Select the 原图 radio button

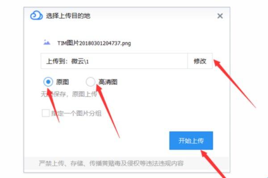pyautogui.click(x=48, y=82)
